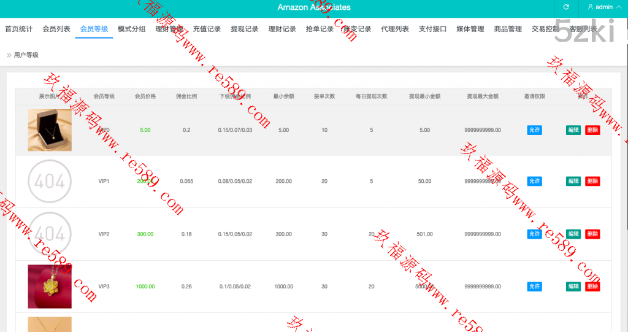Image resolution: width=628 pixels, height=332 pixels.
Task: Toggle 允许 invite permission for VIP0
Action: 534,130
